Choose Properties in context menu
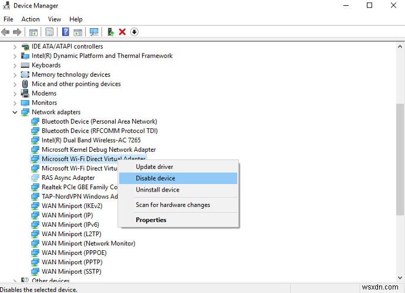The image size is (405, 293). 178,220
